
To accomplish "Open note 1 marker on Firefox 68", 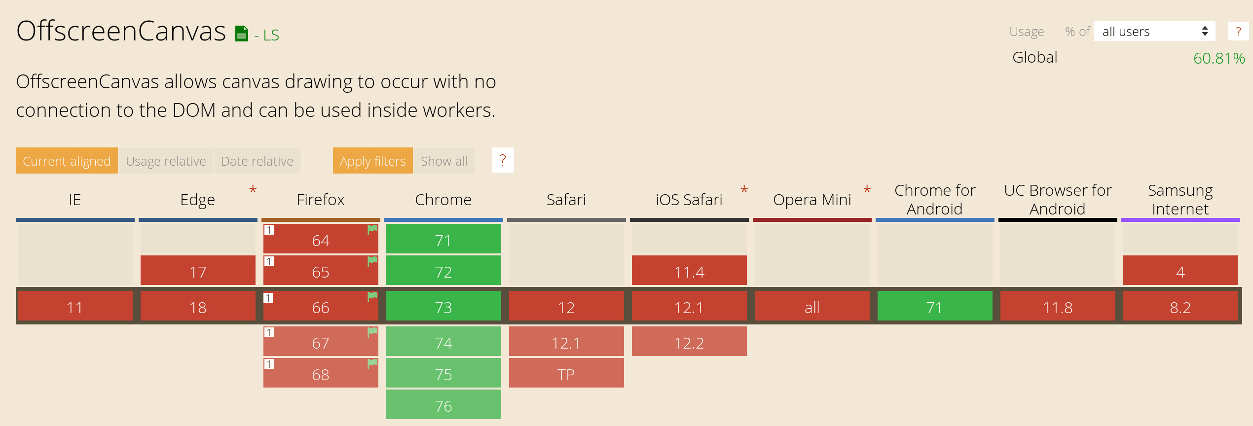I will (269, 364).
